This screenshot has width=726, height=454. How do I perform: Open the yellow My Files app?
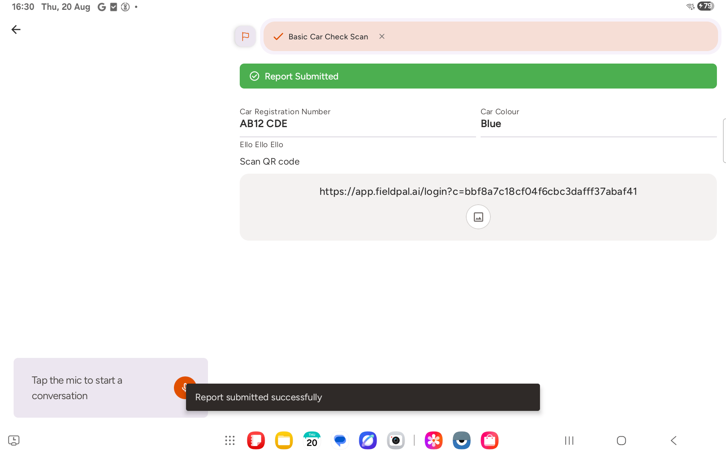[284, 440]
